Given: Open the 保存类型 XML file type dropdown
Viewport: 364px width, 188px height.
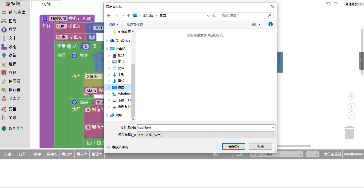Looking at the screenshot, I should 272,135.
